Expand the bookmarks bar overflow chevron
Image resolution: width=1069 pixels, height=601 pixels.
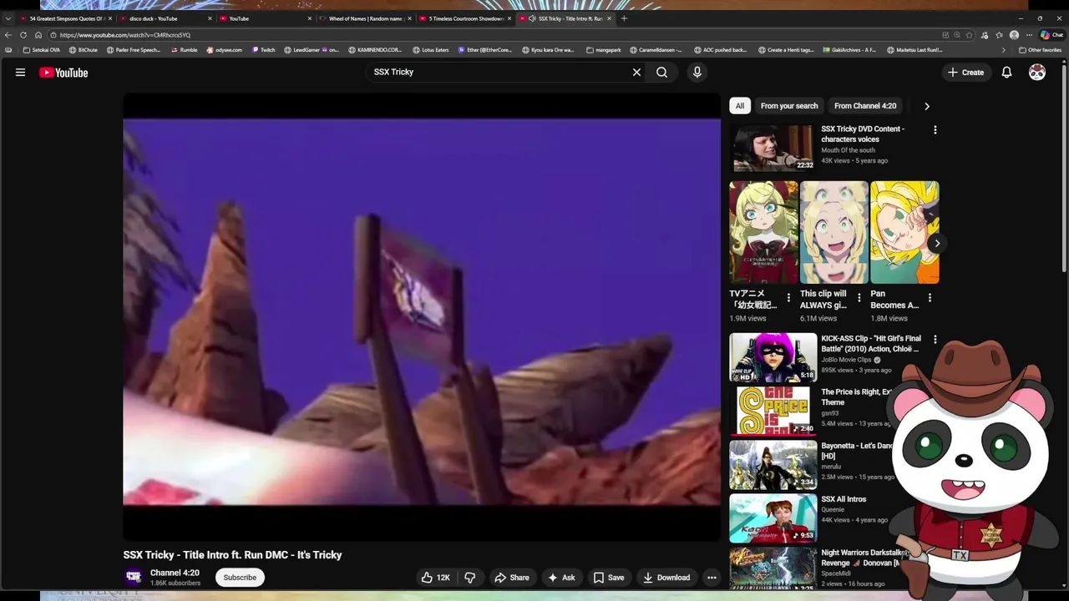[1004, 50]
